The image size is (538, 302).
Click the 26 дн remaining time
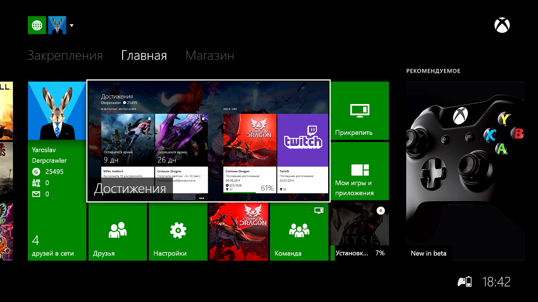click(x=167, y=160)
